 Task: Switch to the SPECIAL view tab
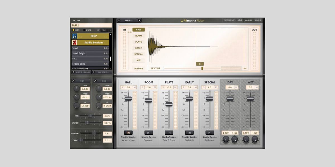pos(138,54)
